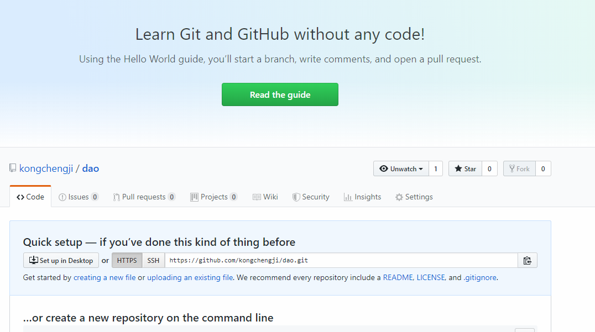Click the star icon on Star button
Screen dimensions: 595x332
[x=458, y=168]
